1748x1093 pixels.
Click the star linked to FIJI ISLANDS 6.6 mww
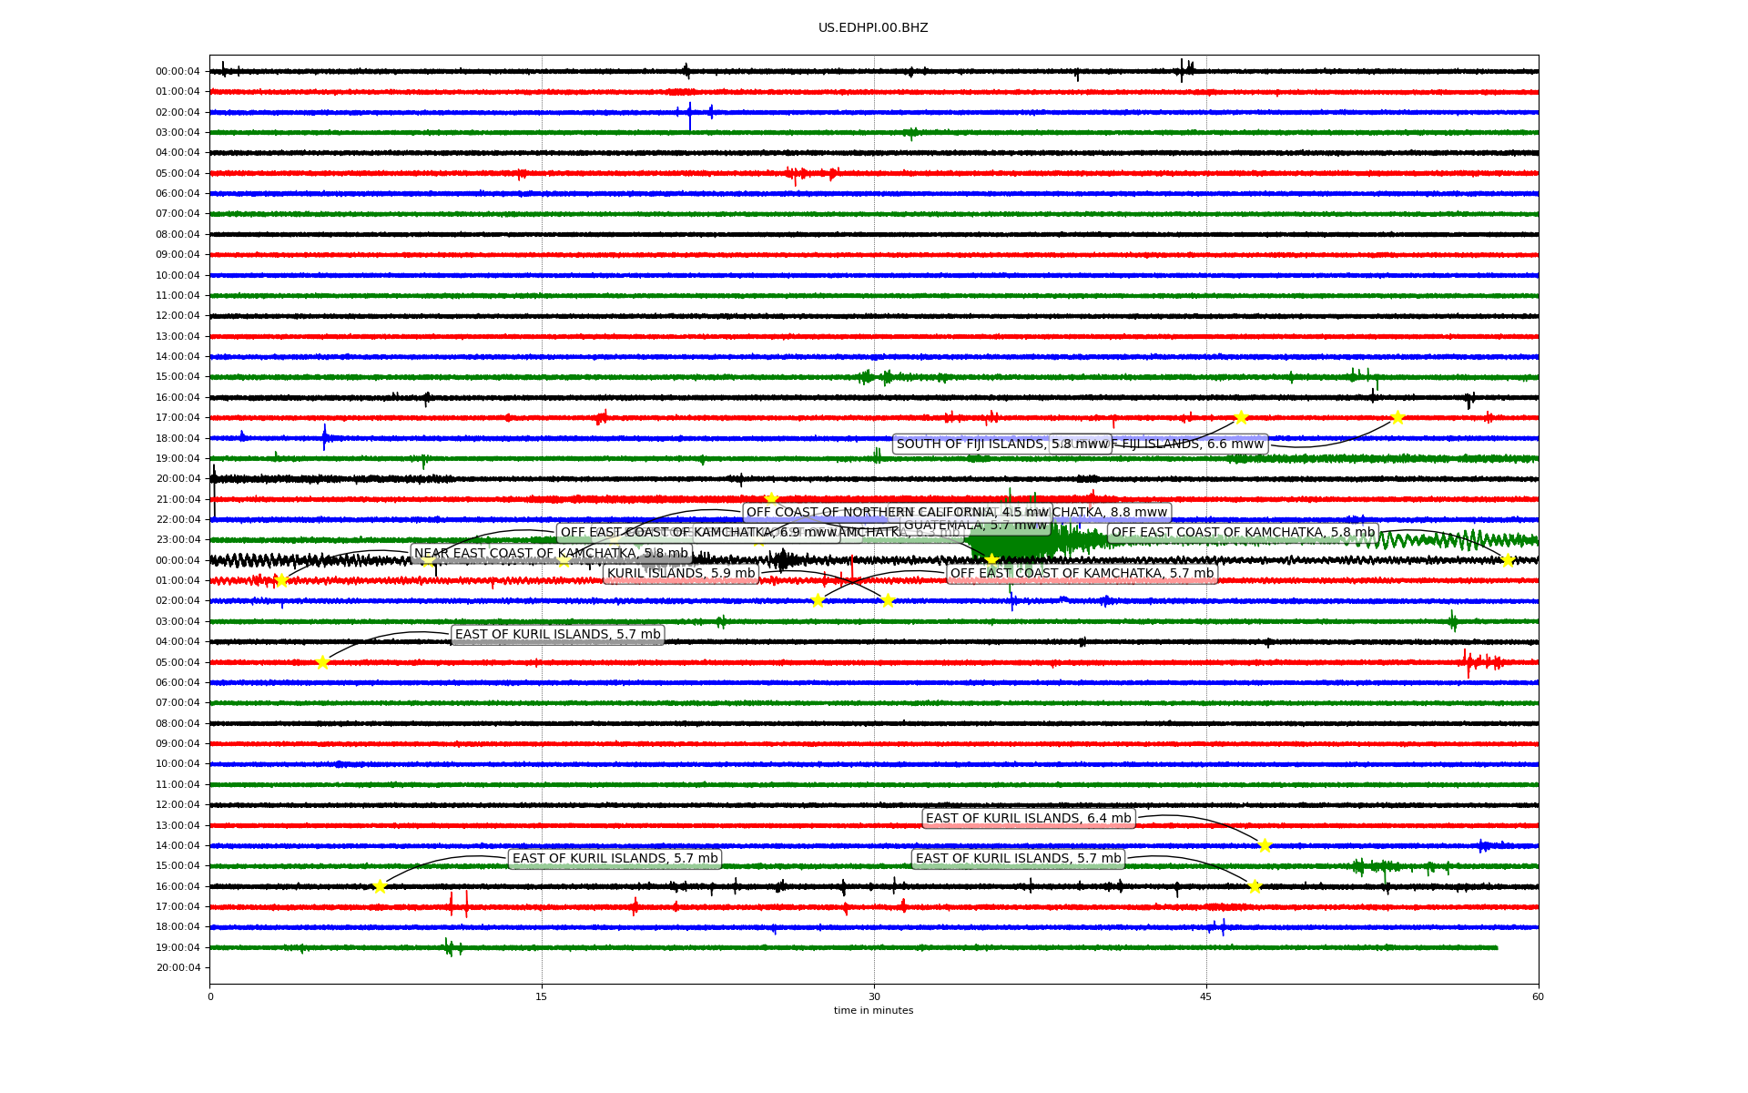[1397, 417]
